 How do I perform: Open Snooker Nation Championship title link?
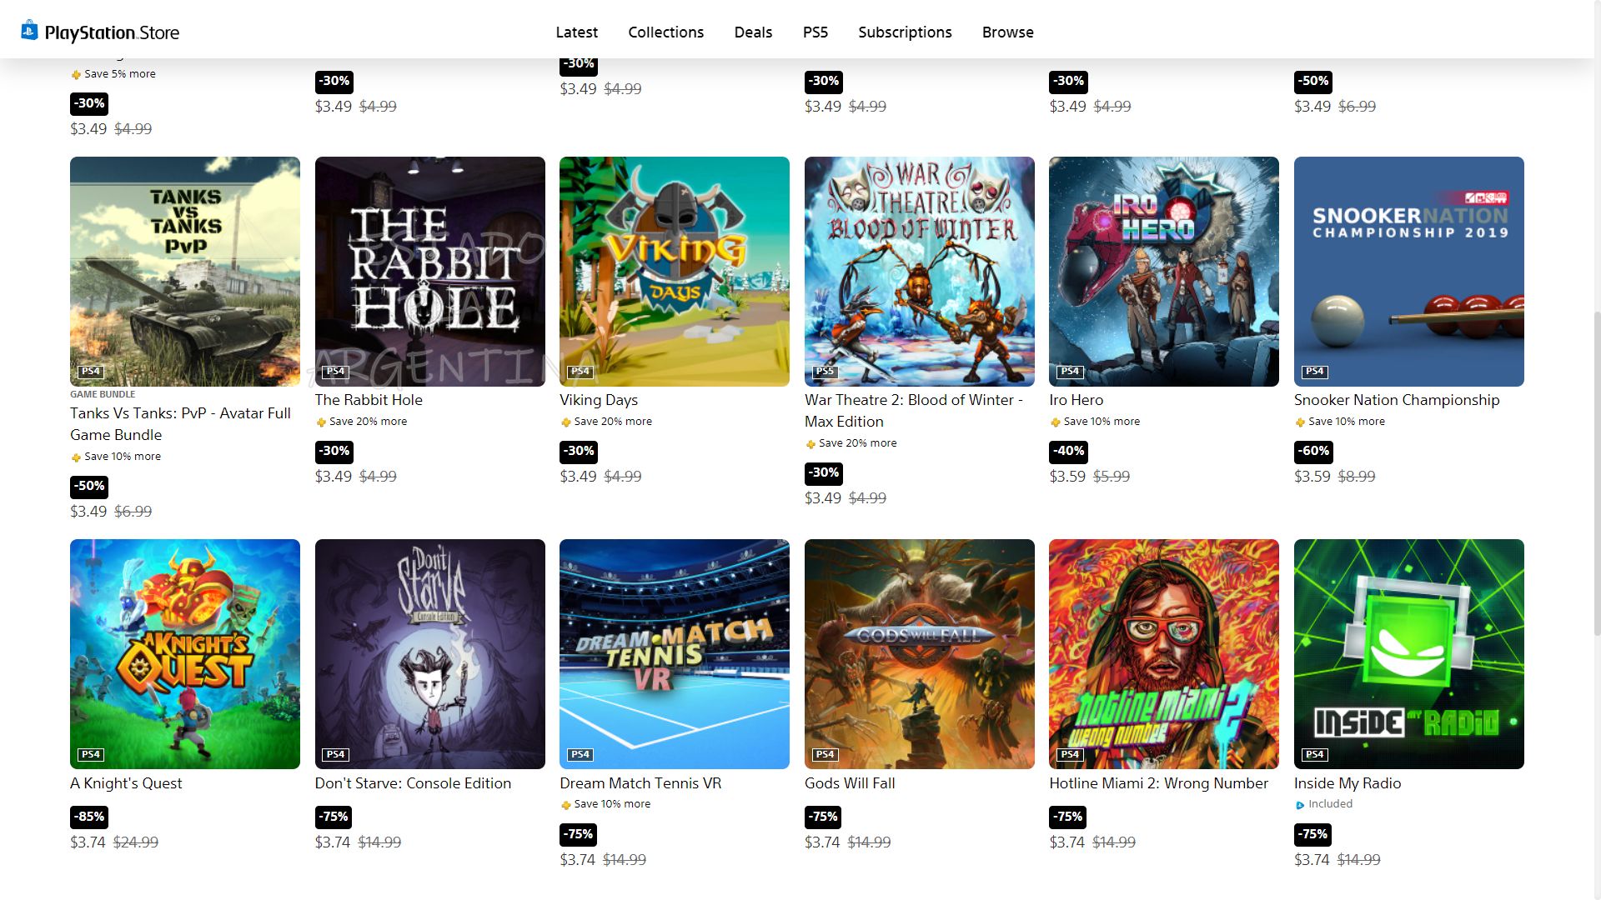pyautogui.click(x=1396, y=400)
